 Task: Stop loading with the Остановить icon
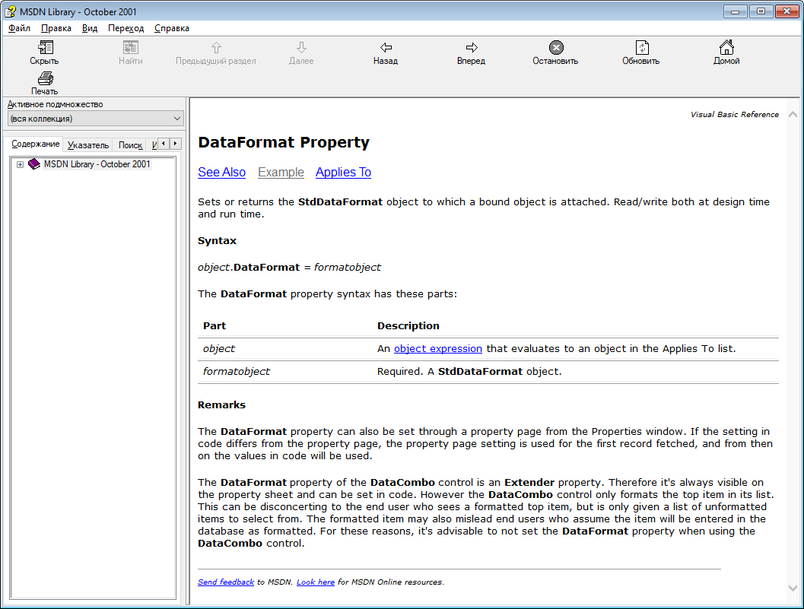coord(556,48)
